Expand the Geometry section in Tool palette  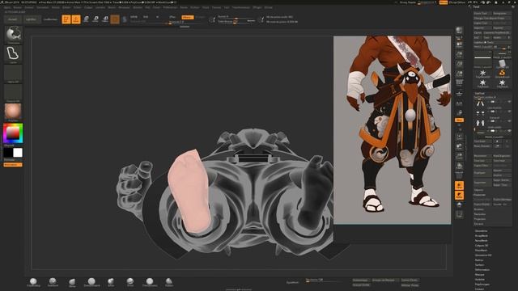[481, 231]
